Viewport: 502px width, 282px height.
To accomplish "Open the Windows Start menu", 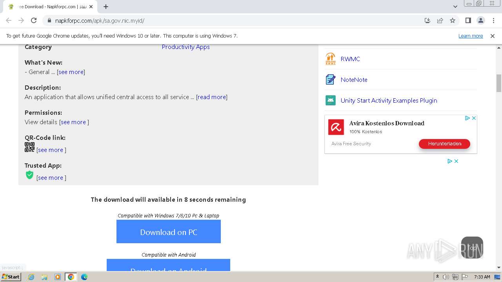I will 11,277.
